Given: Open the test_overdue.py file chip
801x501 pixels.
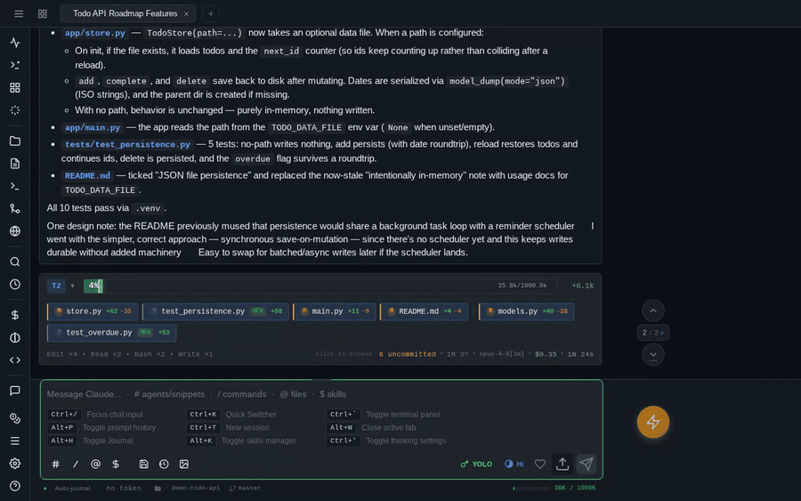Looking at the screenshot, I should 112,333.
